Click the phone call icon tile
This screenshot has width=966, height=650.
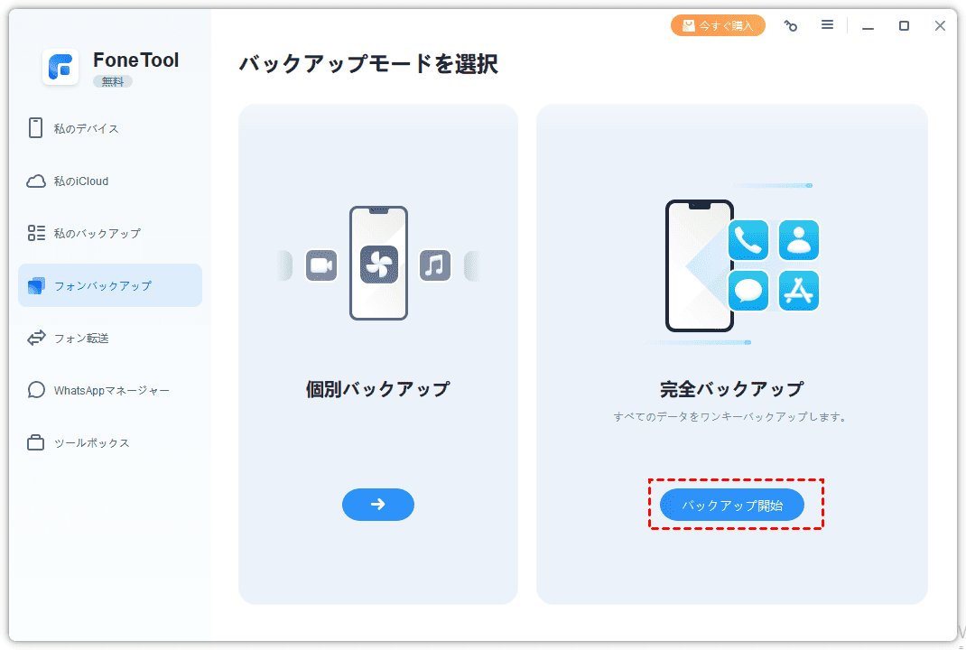point(748,240)
